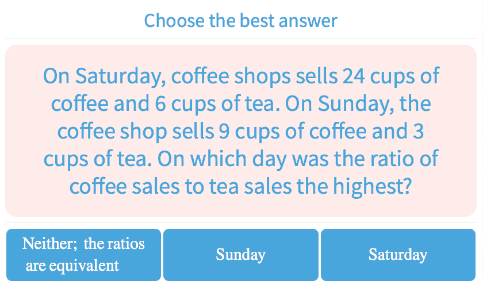Click the "Choose the best answer" heading
This screenshot has height=288, width=483.
[240, 21]
